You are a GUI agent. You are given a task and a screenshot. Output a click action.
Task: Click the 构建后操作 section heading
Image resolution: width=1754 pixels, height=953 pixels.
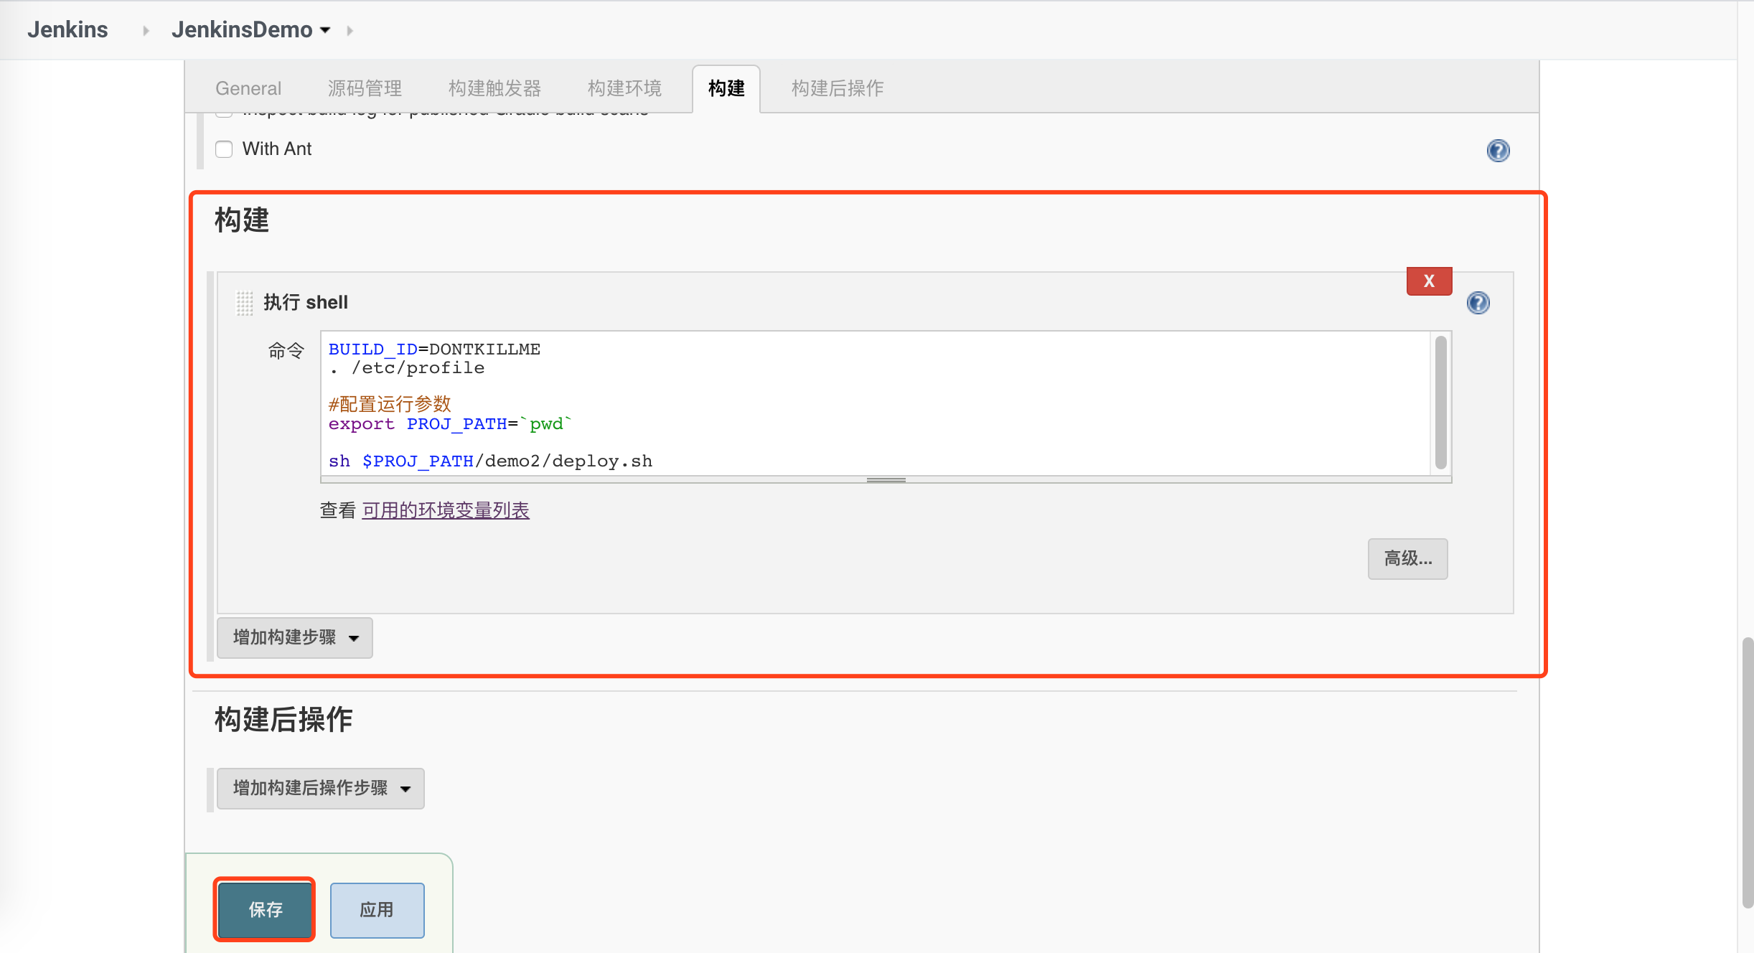pos(283,719)
